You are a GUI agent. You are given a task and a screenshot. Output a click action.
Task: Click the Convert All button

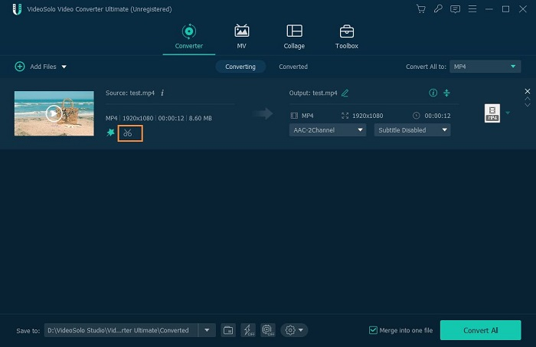coord(481,330)
